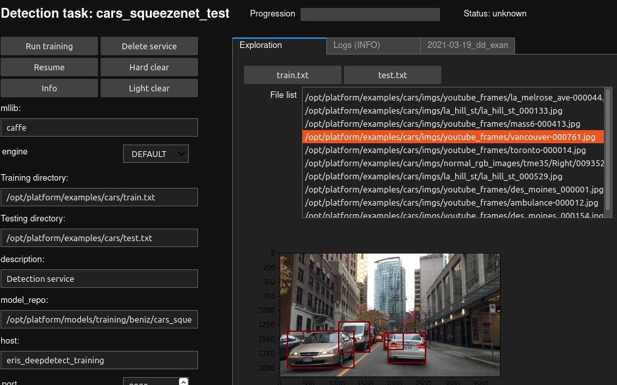Switch to the Logs (INFO) tab
The width and height of the screenshot is (617, 385).
click(x=357, y=45)
